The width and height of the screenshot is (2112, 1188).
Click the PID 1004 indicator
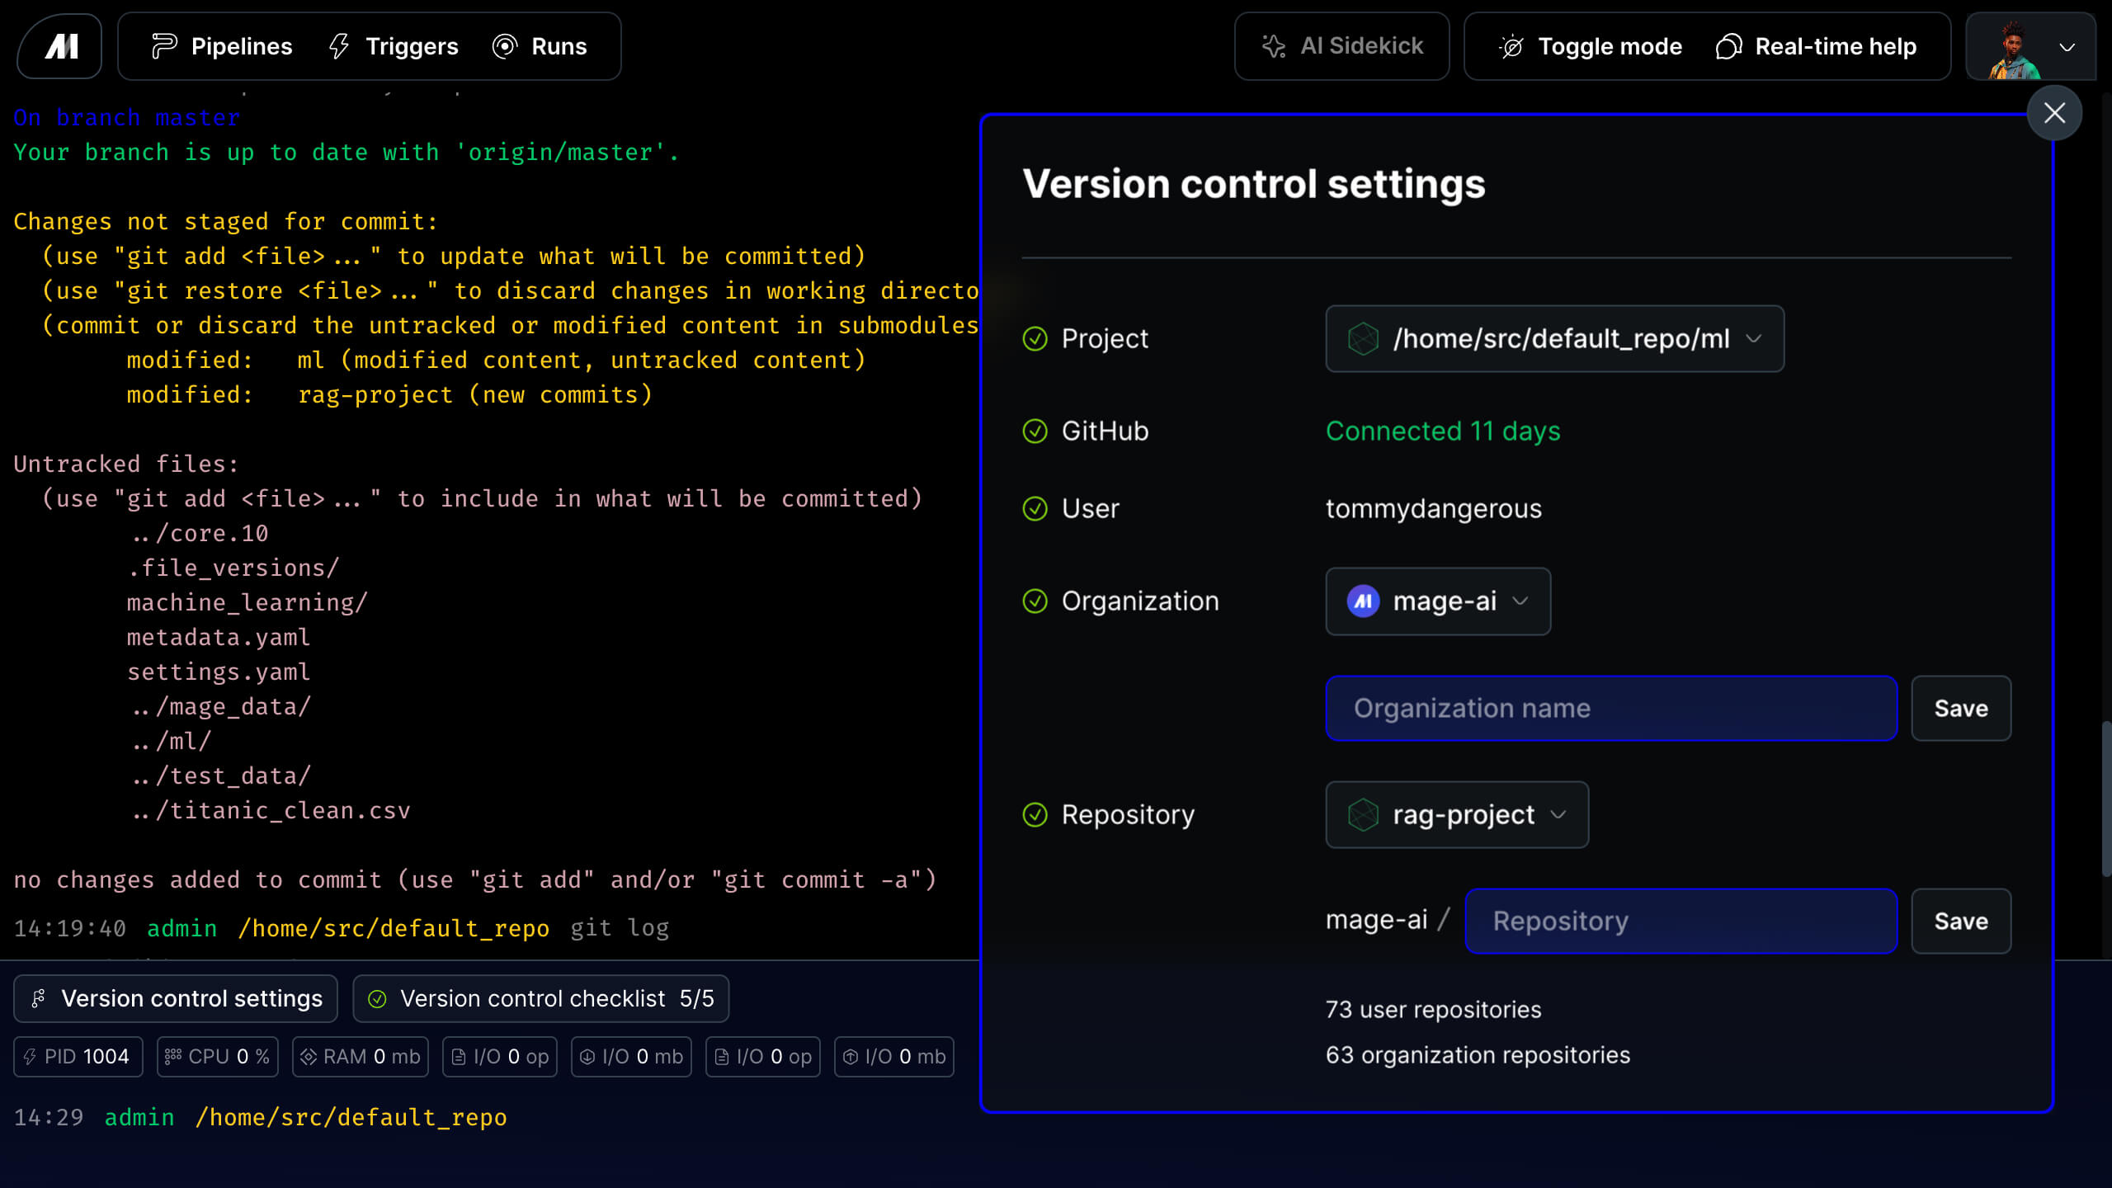pos(78,1057)
